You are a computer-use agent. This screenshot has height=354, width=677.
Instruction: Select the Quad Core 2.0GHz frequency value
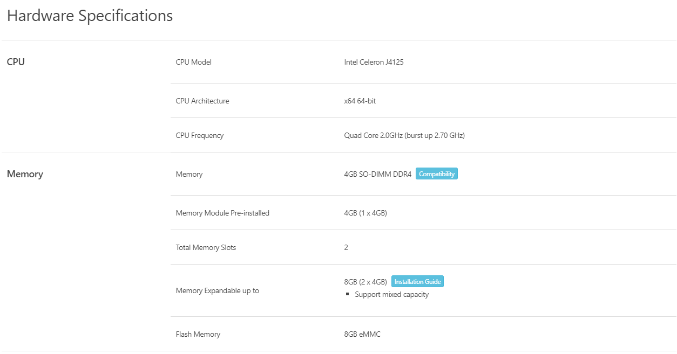tap(404, 135)
